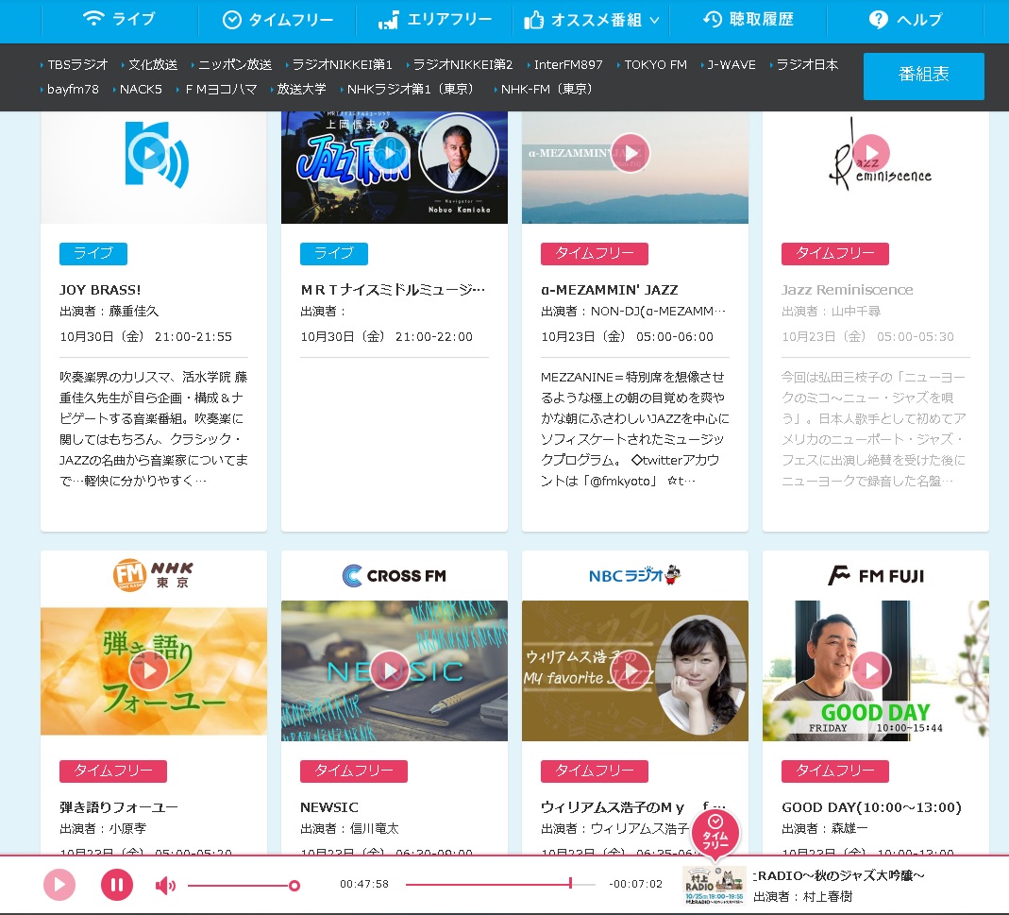
Task: Click タイムフリー badge on GOOD DAY card
Action: [835, 771]
